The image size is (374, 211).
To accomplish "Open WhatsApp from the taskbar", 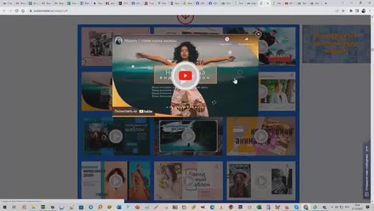I will click(x=315, y=207).
